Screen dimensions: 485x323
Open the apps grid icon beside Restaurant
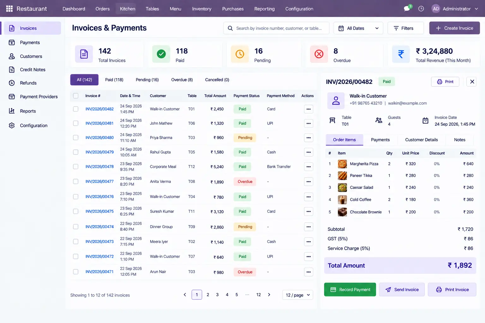pyautogui.click(x=9, y=9)
